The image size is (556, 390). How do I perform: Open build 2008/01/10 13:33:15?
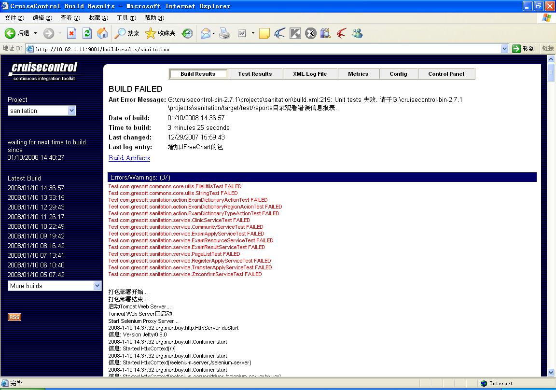coord(36,197)
